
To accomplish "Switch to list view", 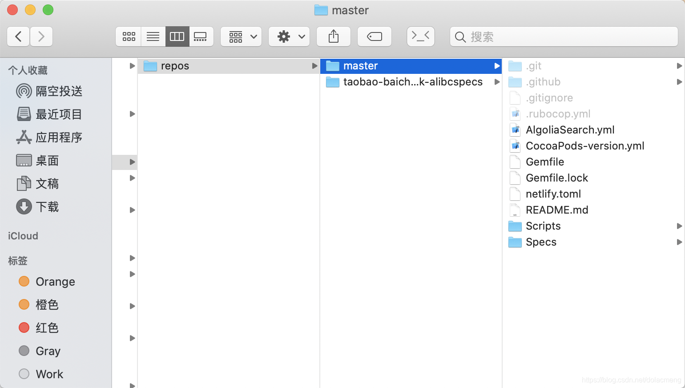I will [x=153, y=36].
